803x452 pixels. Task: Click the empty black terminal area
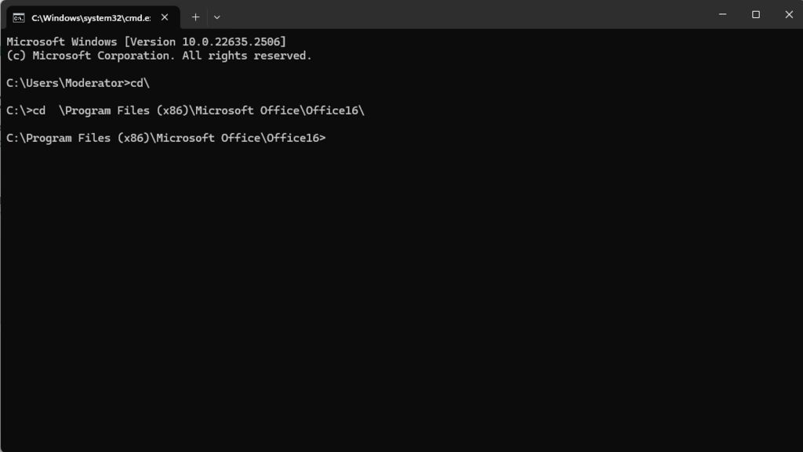click(401, 298)
